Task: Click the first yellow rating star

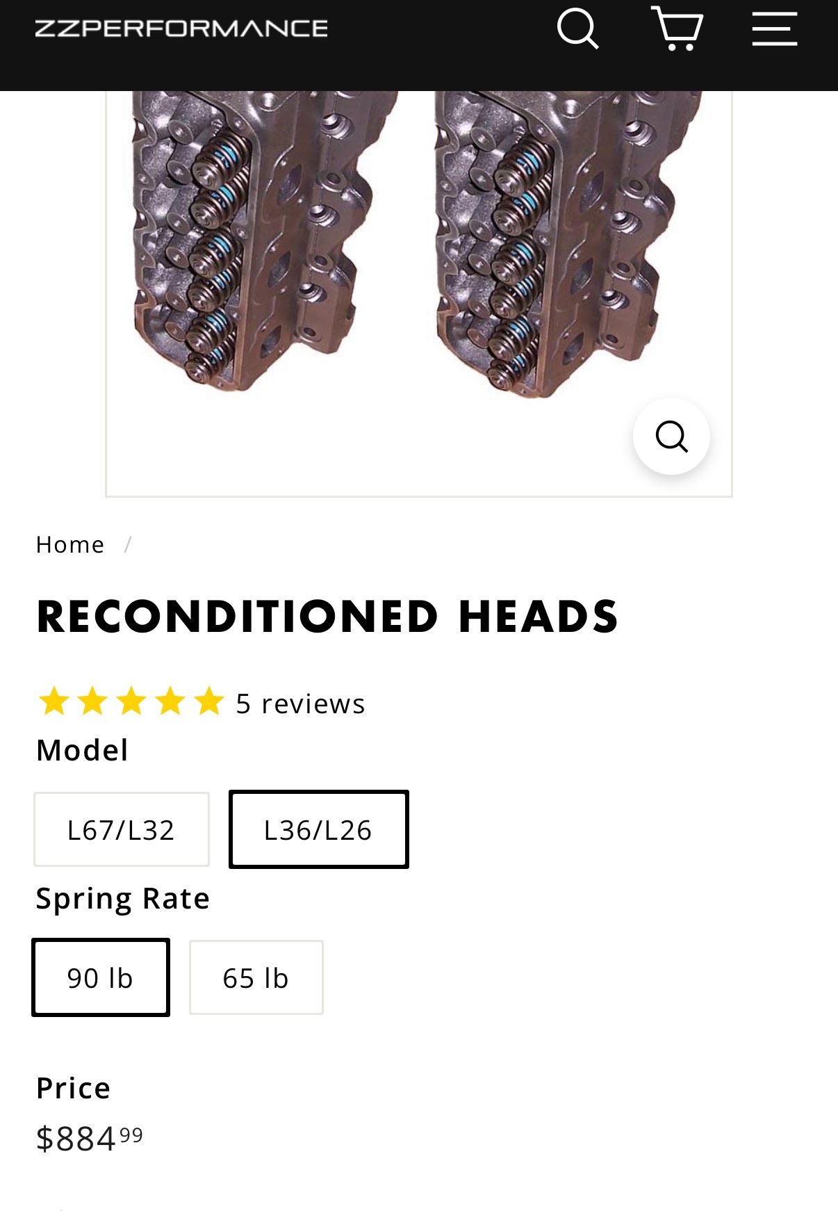Action: coord(54,702)
